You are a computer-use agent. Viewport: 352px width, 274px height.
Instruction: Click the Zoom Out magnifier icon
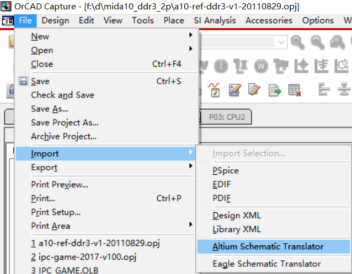tap(317, 42)
